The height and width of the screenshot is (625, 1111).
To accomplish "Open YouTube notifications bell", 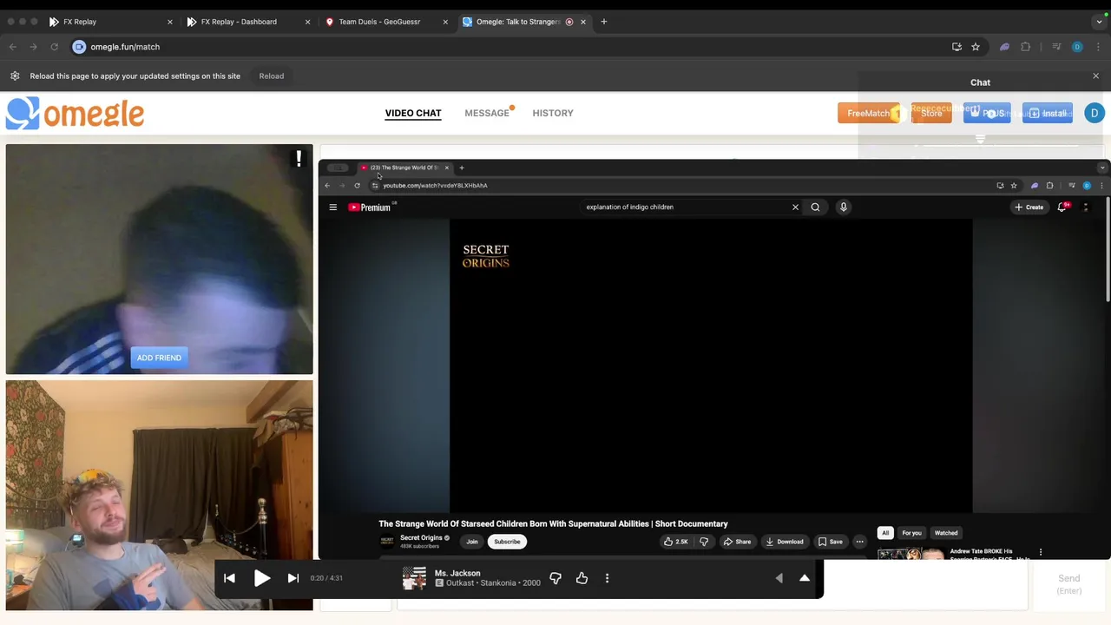I will [1062, 207].
